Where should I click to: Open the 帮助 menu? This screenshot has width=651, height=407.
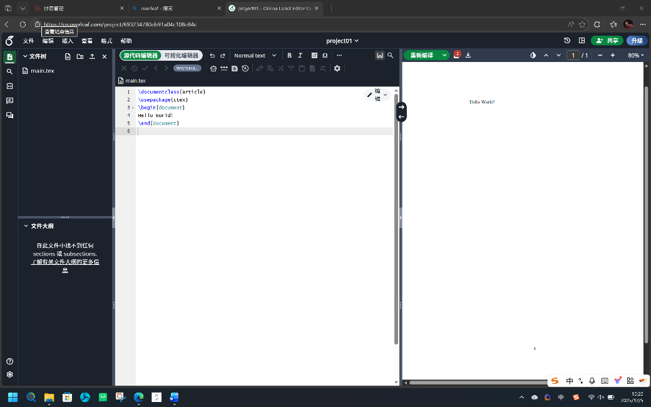click(x=126, y=41)
